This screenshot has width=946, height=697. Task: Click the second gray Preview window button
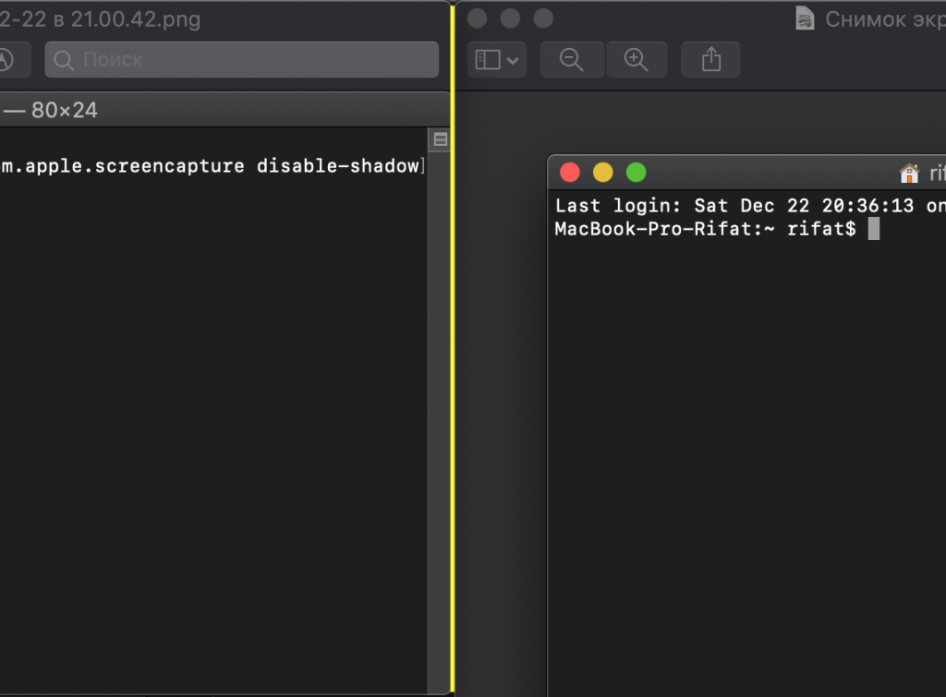tap(510, 18)
